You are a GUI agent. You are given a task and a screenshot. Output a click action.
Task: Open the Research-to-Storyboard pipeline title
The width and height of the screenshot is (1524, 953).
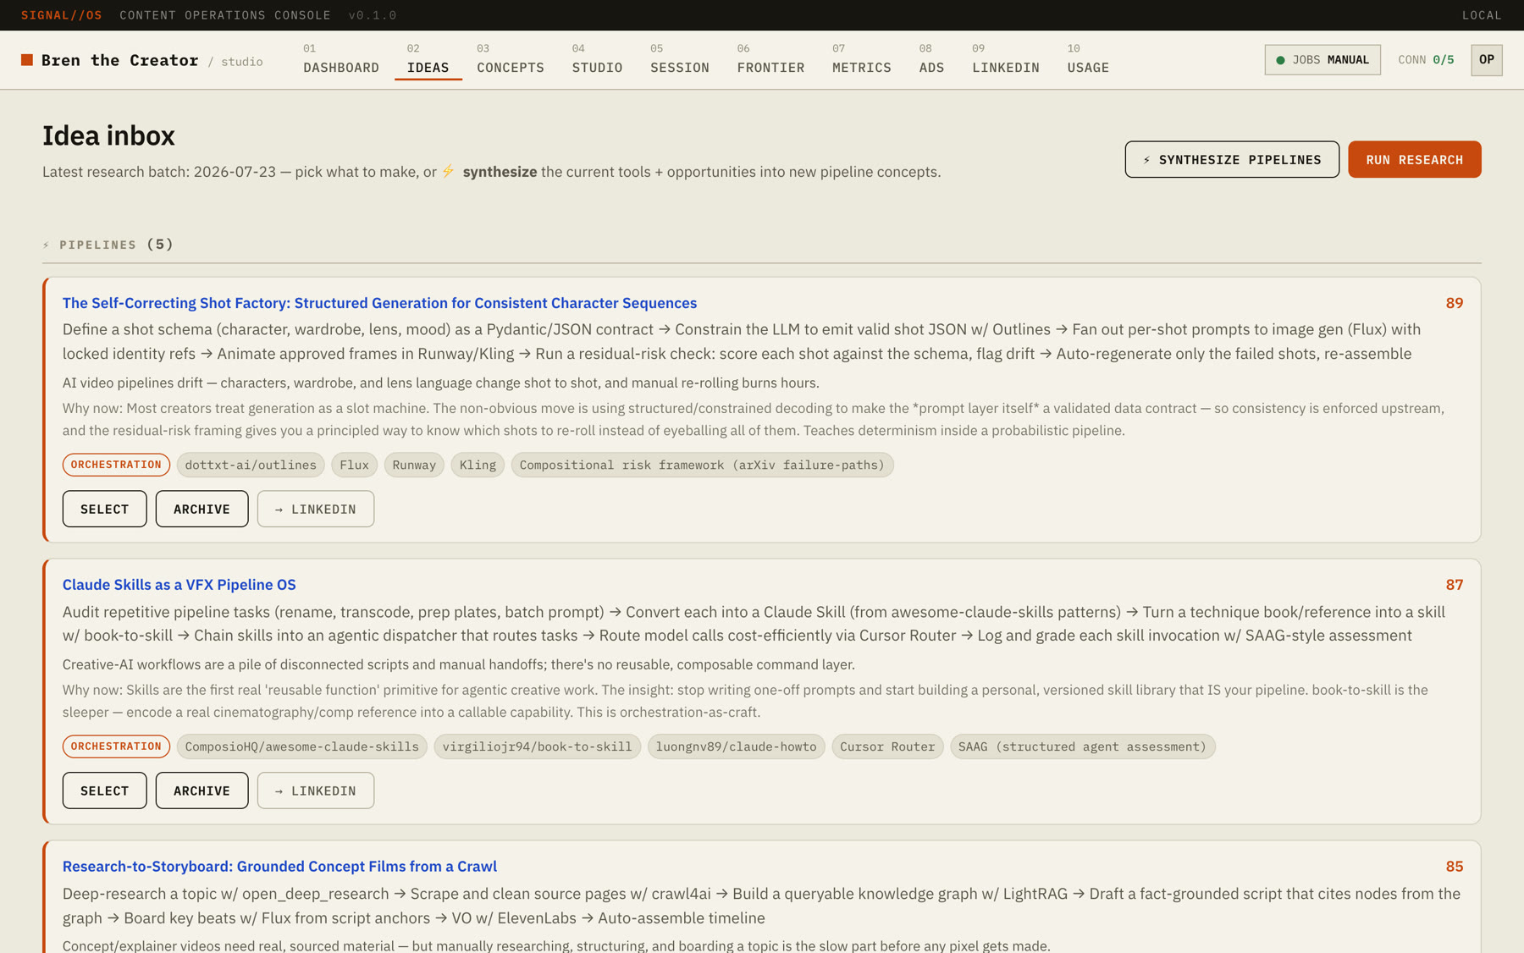tap(279, 867)
